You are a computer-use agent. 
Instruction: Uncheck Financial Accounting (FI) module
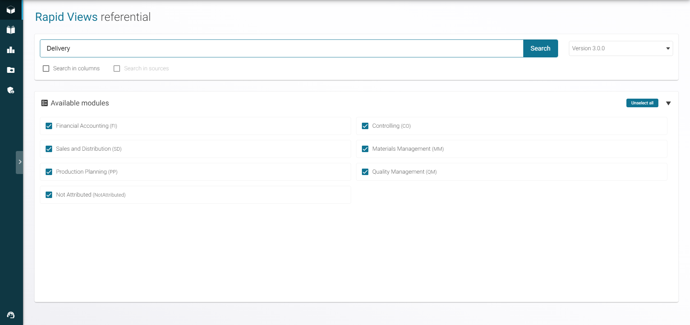pos(49,126)
